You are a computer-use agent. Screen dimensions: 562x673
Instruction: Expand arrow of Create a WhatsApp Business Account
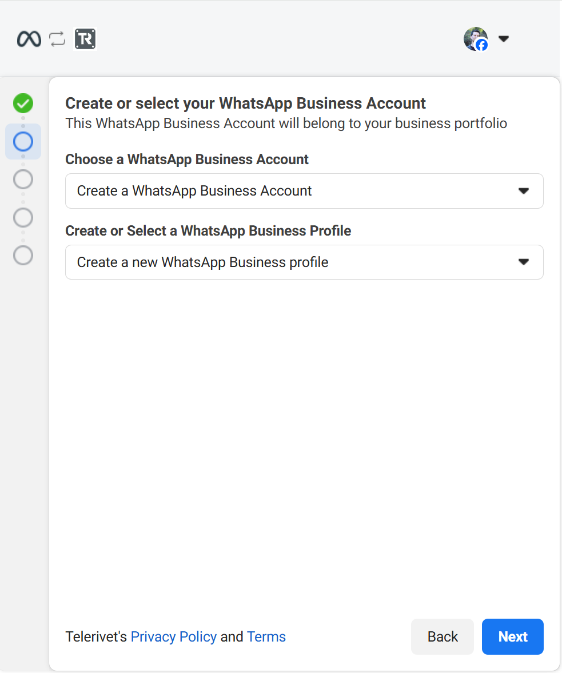tap(523, 191)
